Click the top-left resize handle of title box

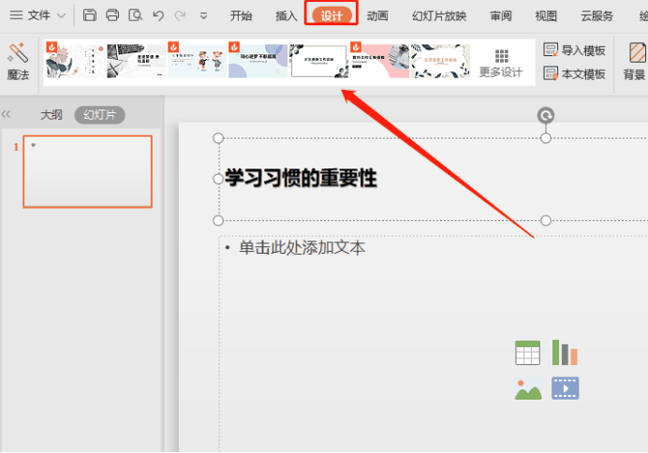tap(218, 138)
